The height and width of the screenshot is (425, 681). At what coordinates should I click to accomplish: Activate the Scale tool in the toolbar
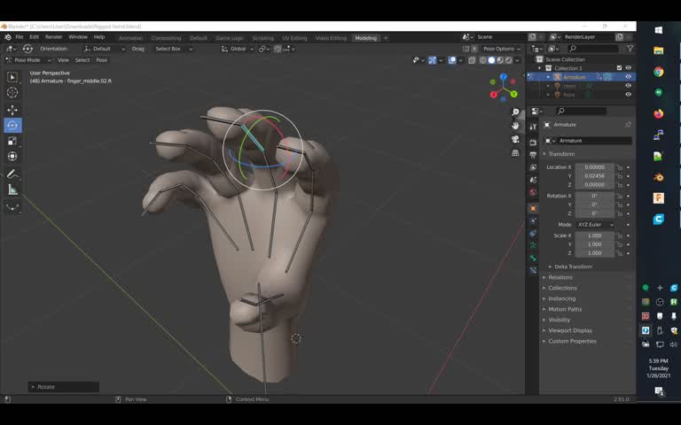tap(12, 141)
